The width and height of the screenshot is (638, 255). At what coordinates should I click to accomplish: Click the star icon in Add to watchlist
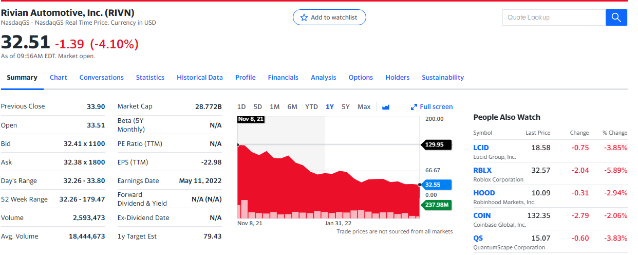tap(304, 17)
